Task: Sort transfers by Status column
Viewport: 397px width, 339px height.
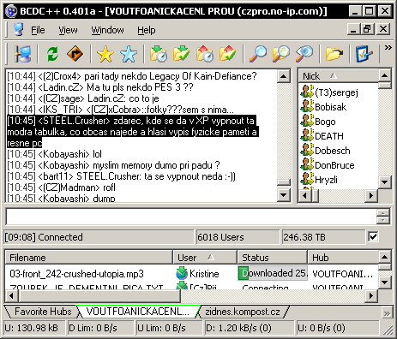Action: point(273,258)
